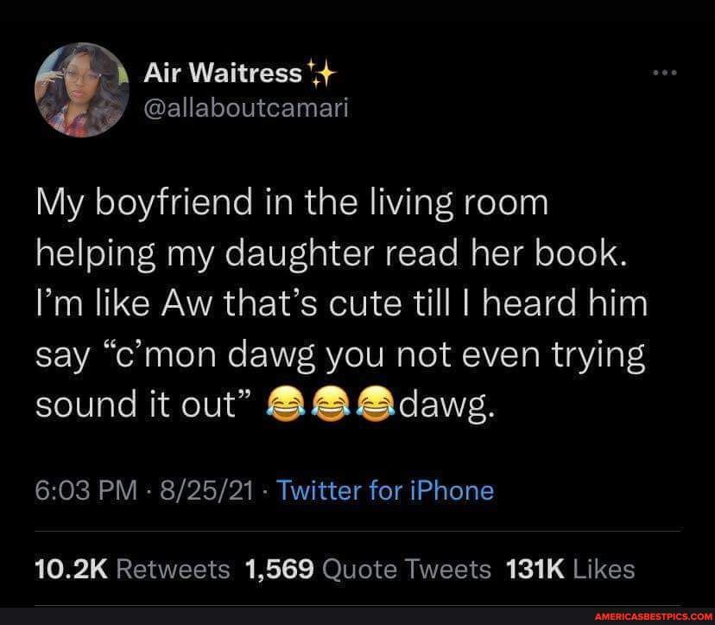715x625 pixels.
Task: View the 1,569 Quote Tweets
Action: click(x=368, y=570)
